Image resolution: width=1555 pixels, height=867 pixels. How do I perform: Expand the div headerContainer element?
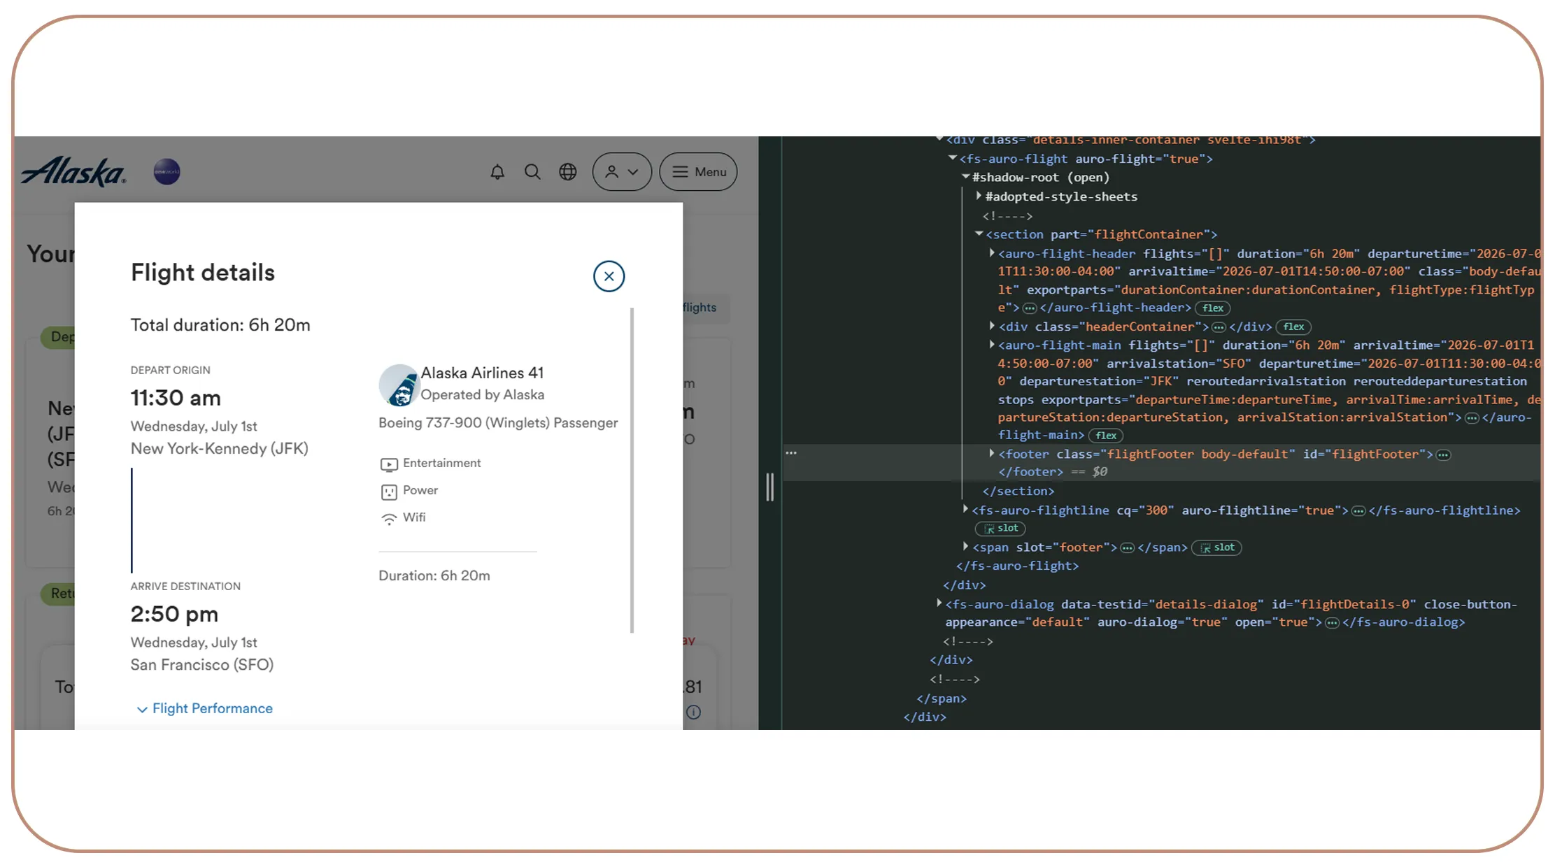[x=992, y=325]
